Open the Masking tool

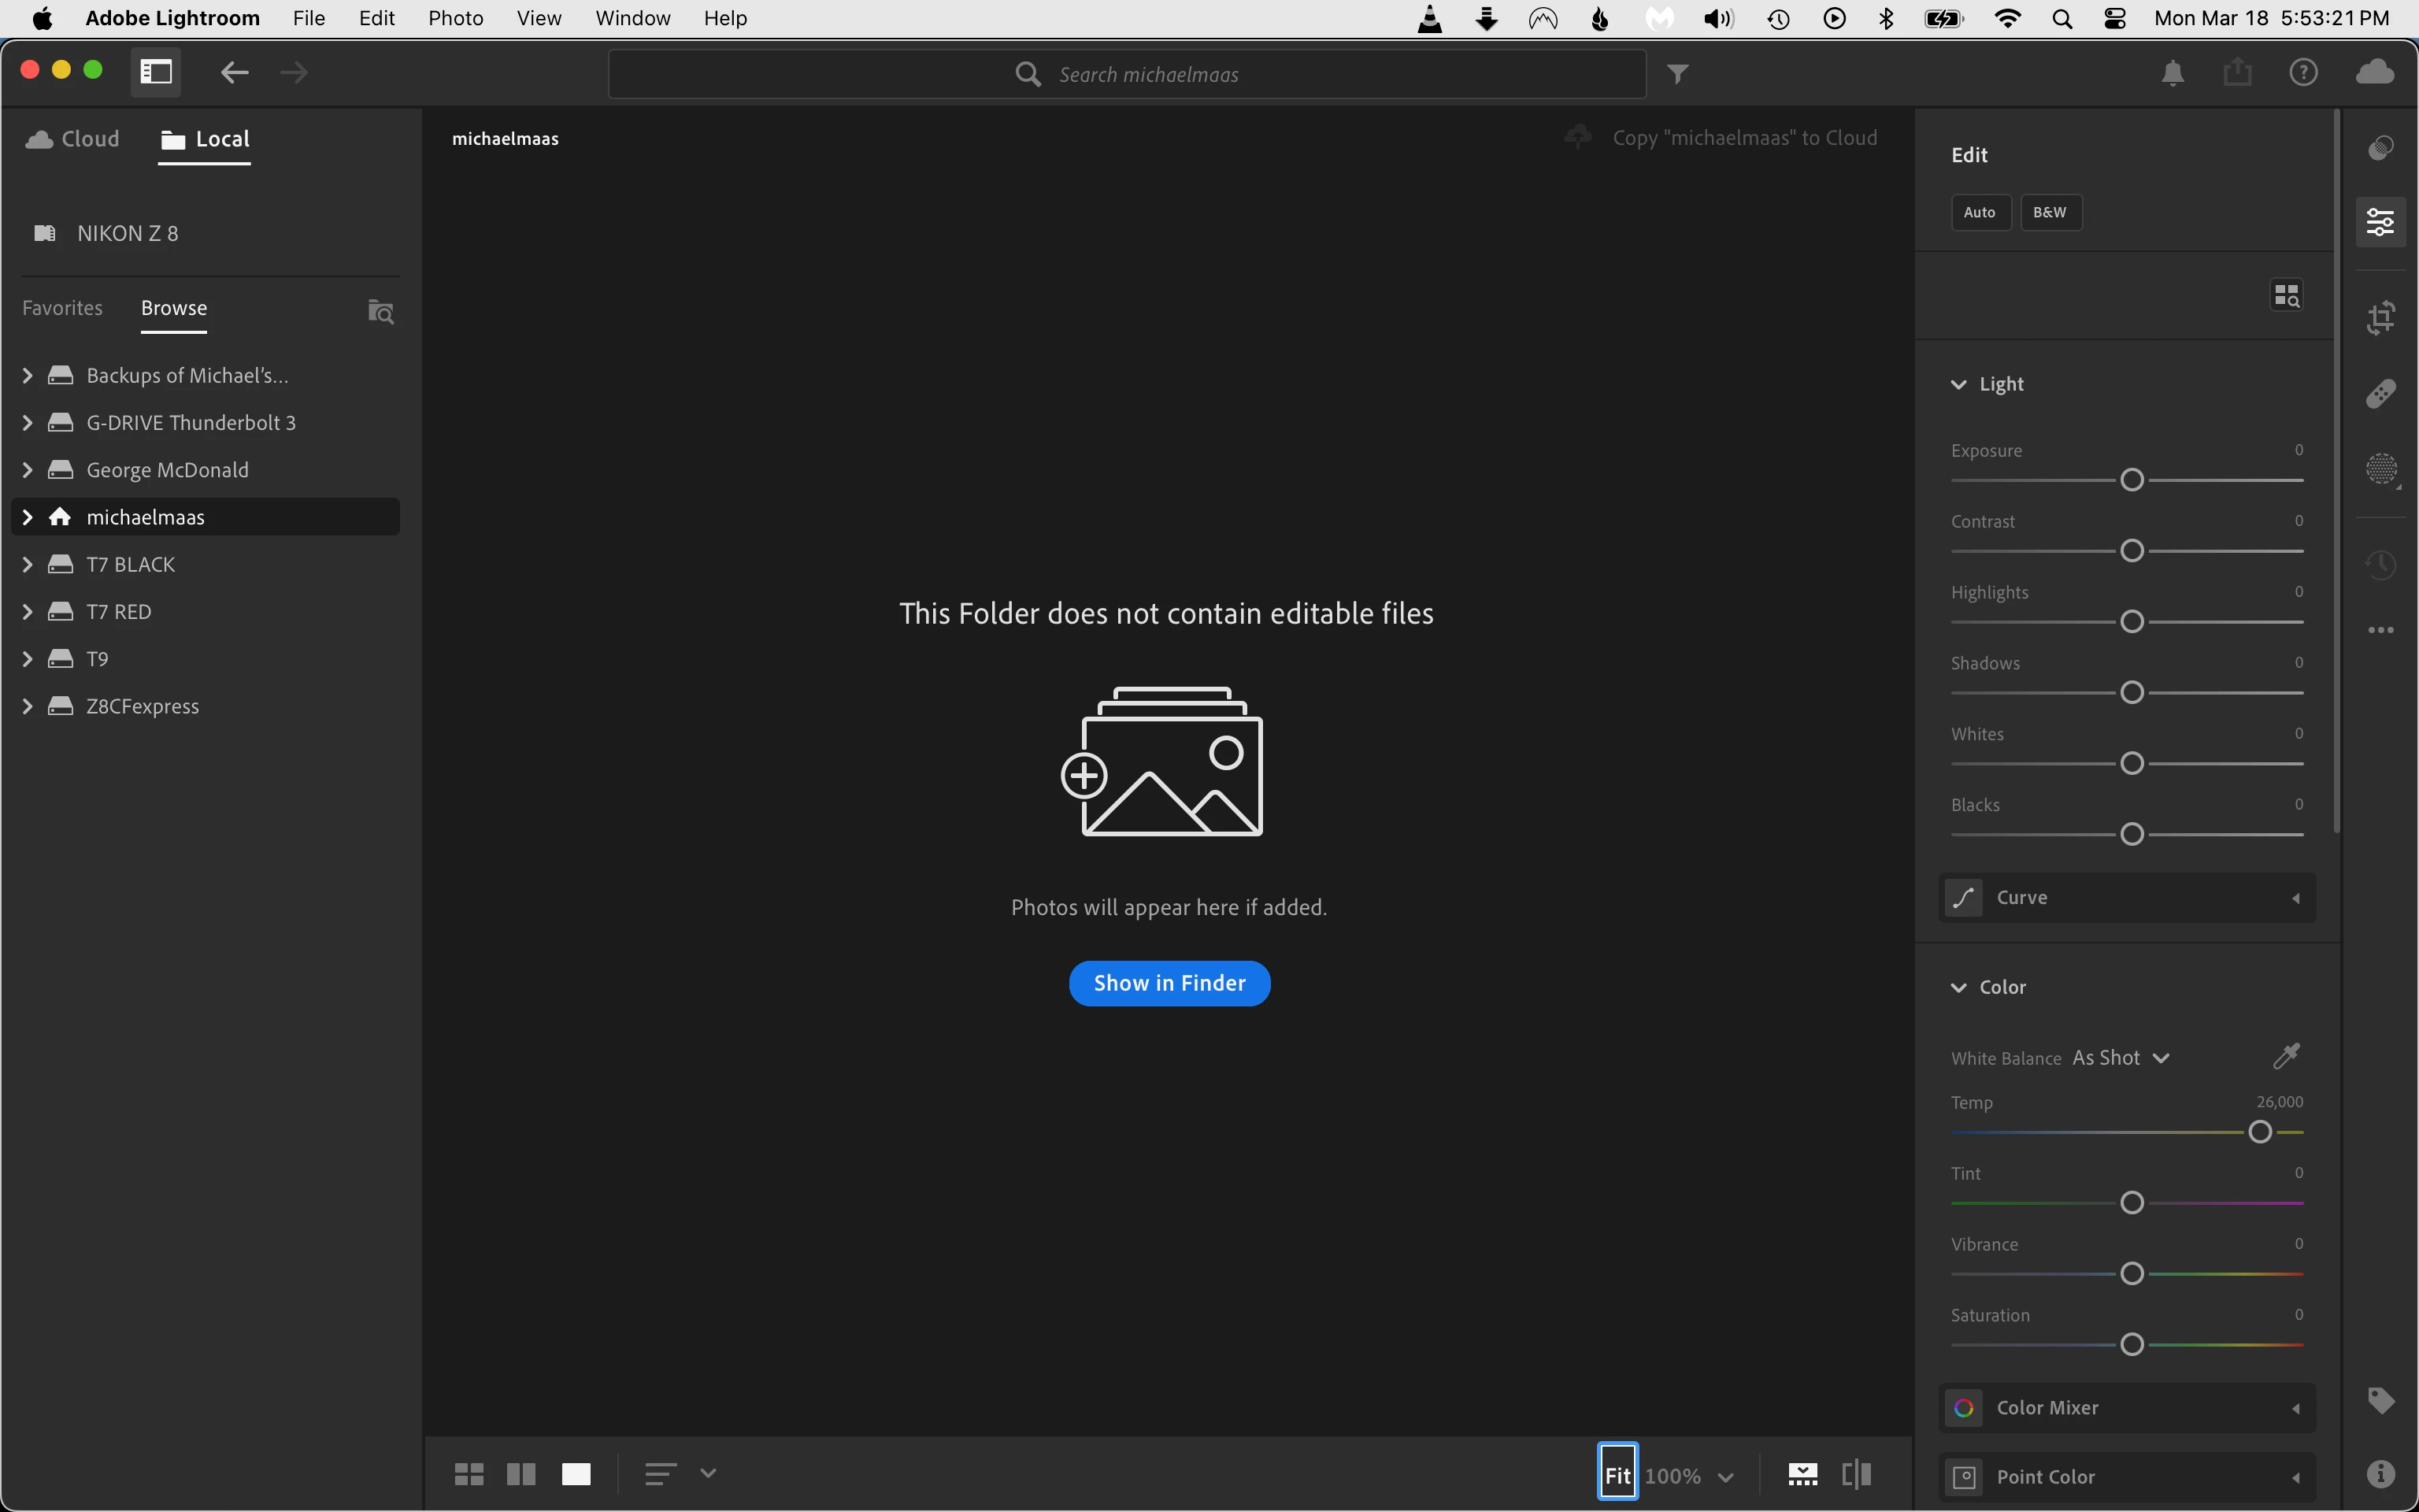[2381, 469]
